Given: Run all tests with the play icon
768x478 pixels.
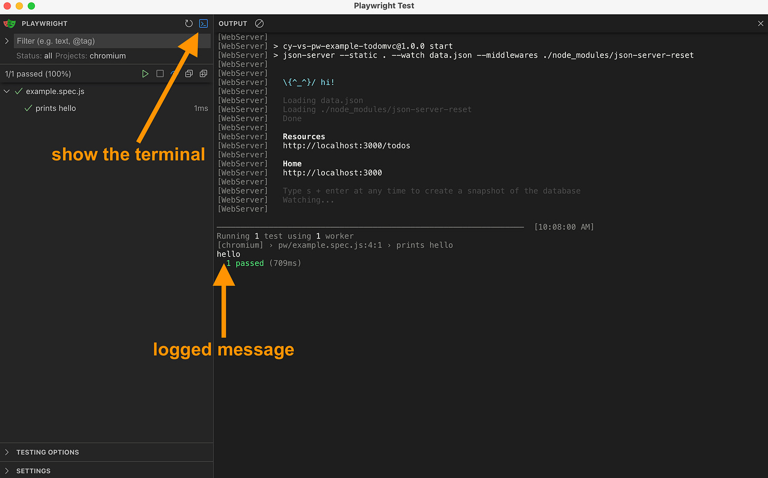Looking at the screenshot, I should [146, 73].
